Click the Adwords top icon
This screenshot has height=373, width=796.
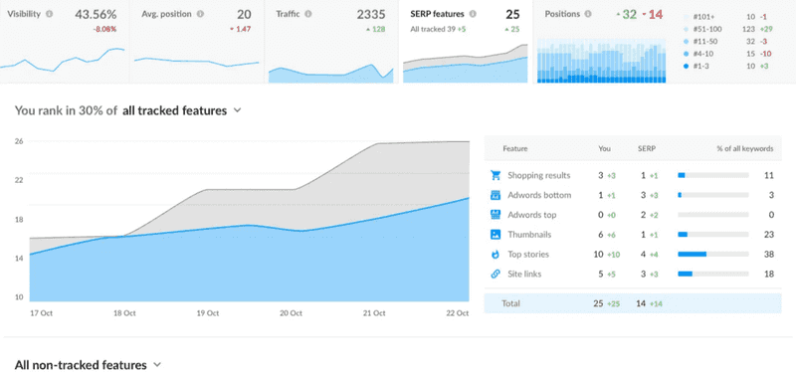[496, 215]
